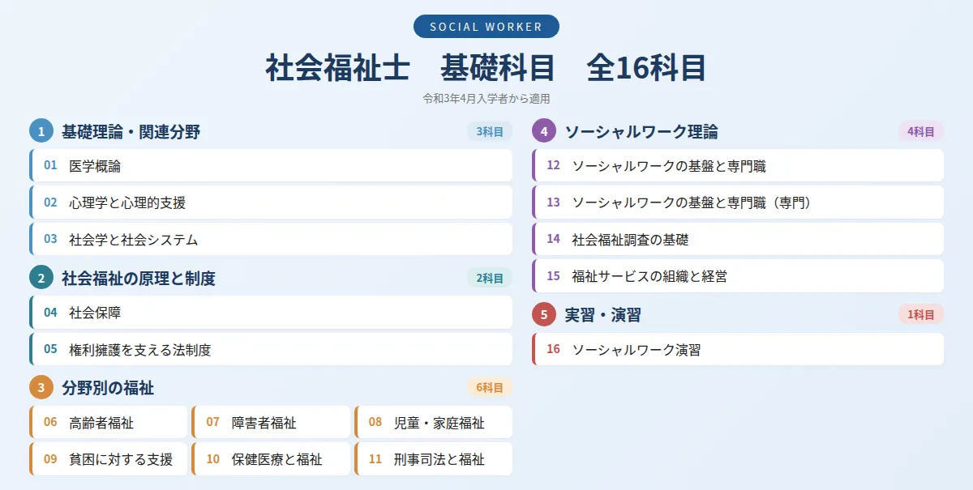Open subject 01 医学概論
Image resolution: width=973 pixels, height=490 pixels.
271,165
